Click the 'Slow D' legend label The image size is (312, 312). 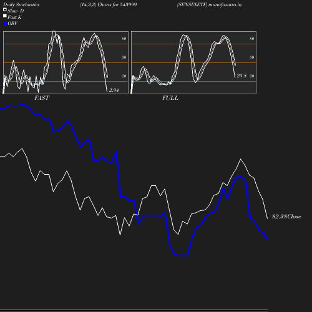16,11
